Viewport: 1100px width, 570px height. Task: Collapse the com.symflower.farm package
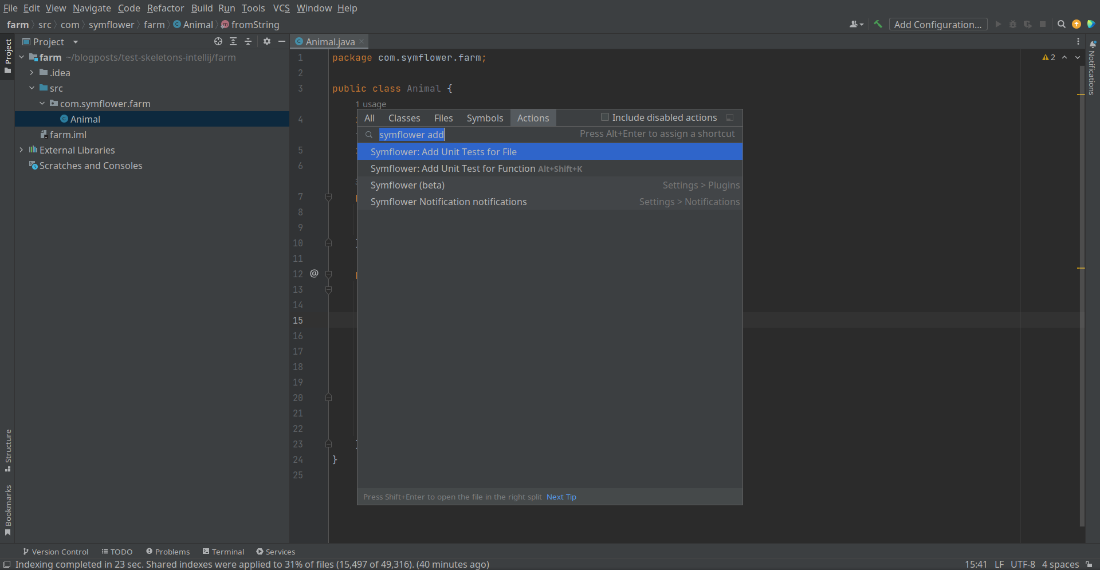[x=42, y=104]
